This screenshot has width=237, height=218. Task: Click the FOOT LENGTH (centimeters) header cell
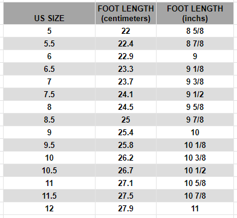tap(126, 13)
